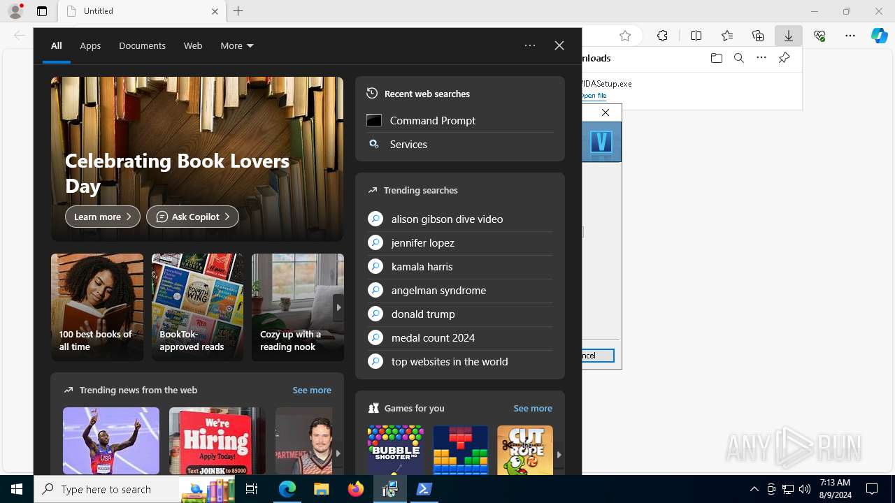
Task: Ask Copilot about Book Lovers Day
Action: 192,217
